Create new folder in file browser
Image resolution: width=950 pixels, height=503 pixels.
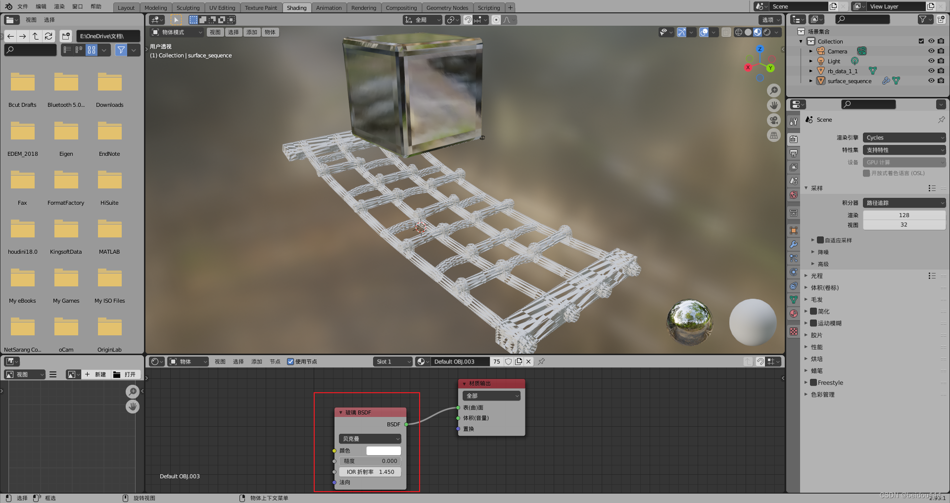[x=66, y=36]
